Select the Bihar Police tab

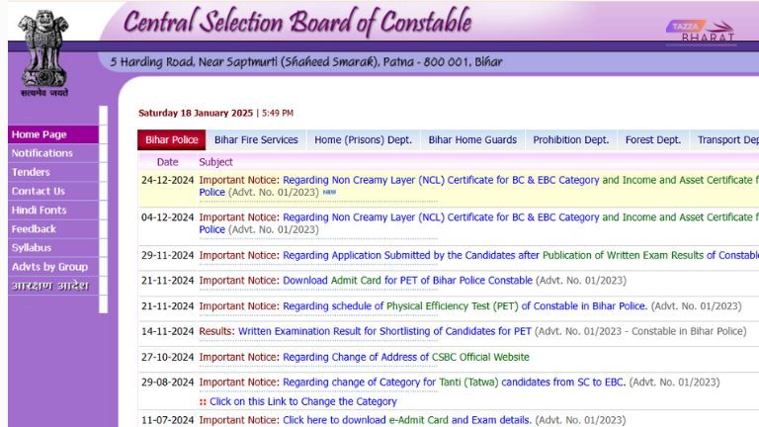171,140
